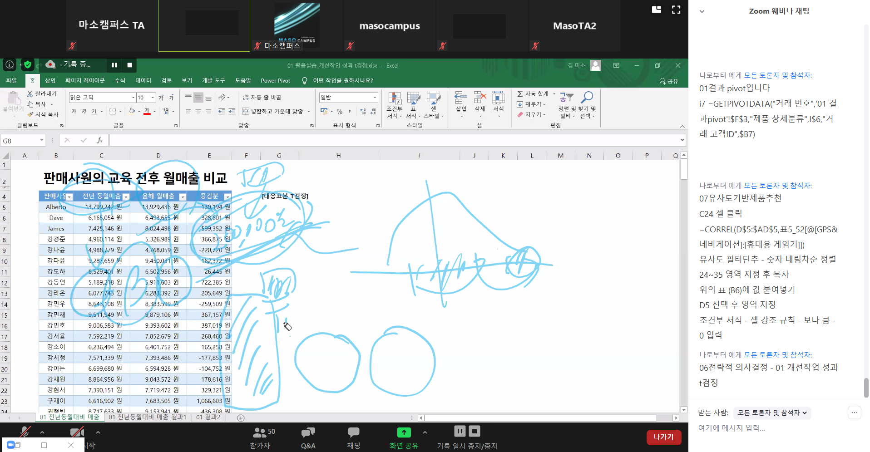Viewport: 870px width, 452px height.
Task: Switch to the 데이터 ribbon tab
Action: [143, 80]
